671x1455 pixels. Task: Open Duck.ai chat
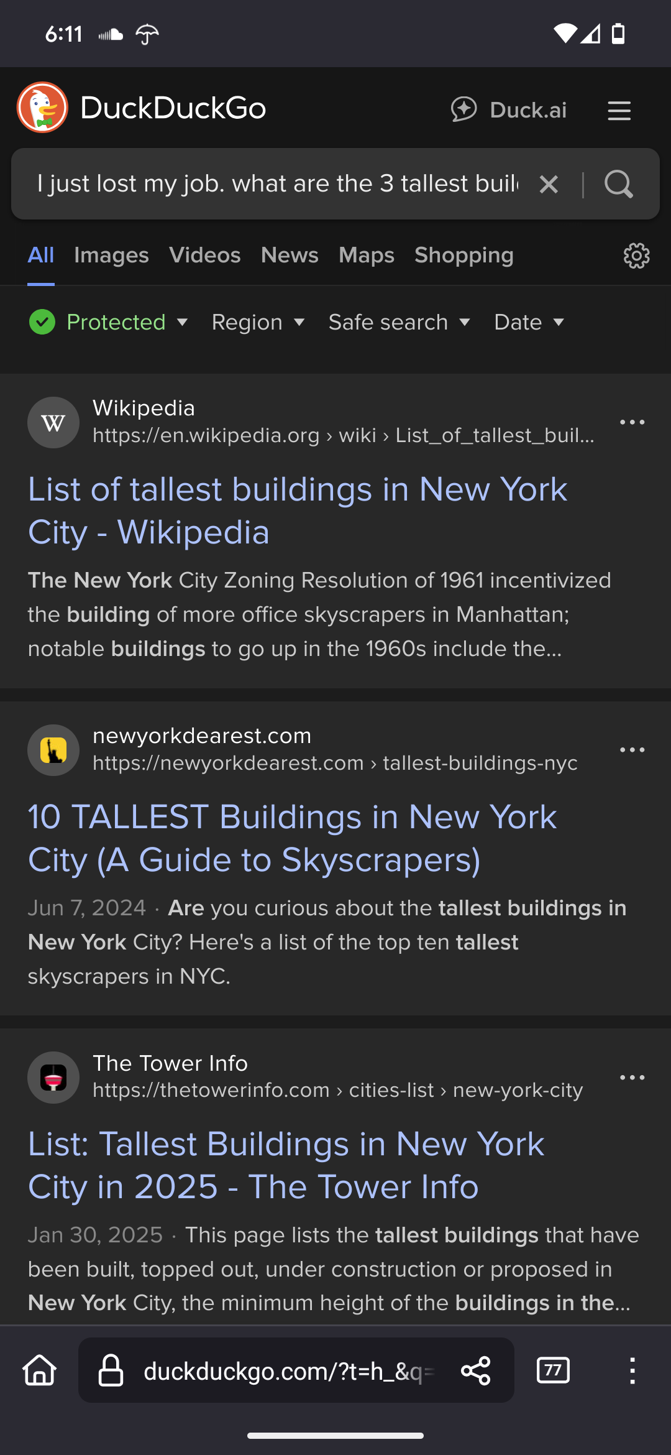tap(509, 110)
